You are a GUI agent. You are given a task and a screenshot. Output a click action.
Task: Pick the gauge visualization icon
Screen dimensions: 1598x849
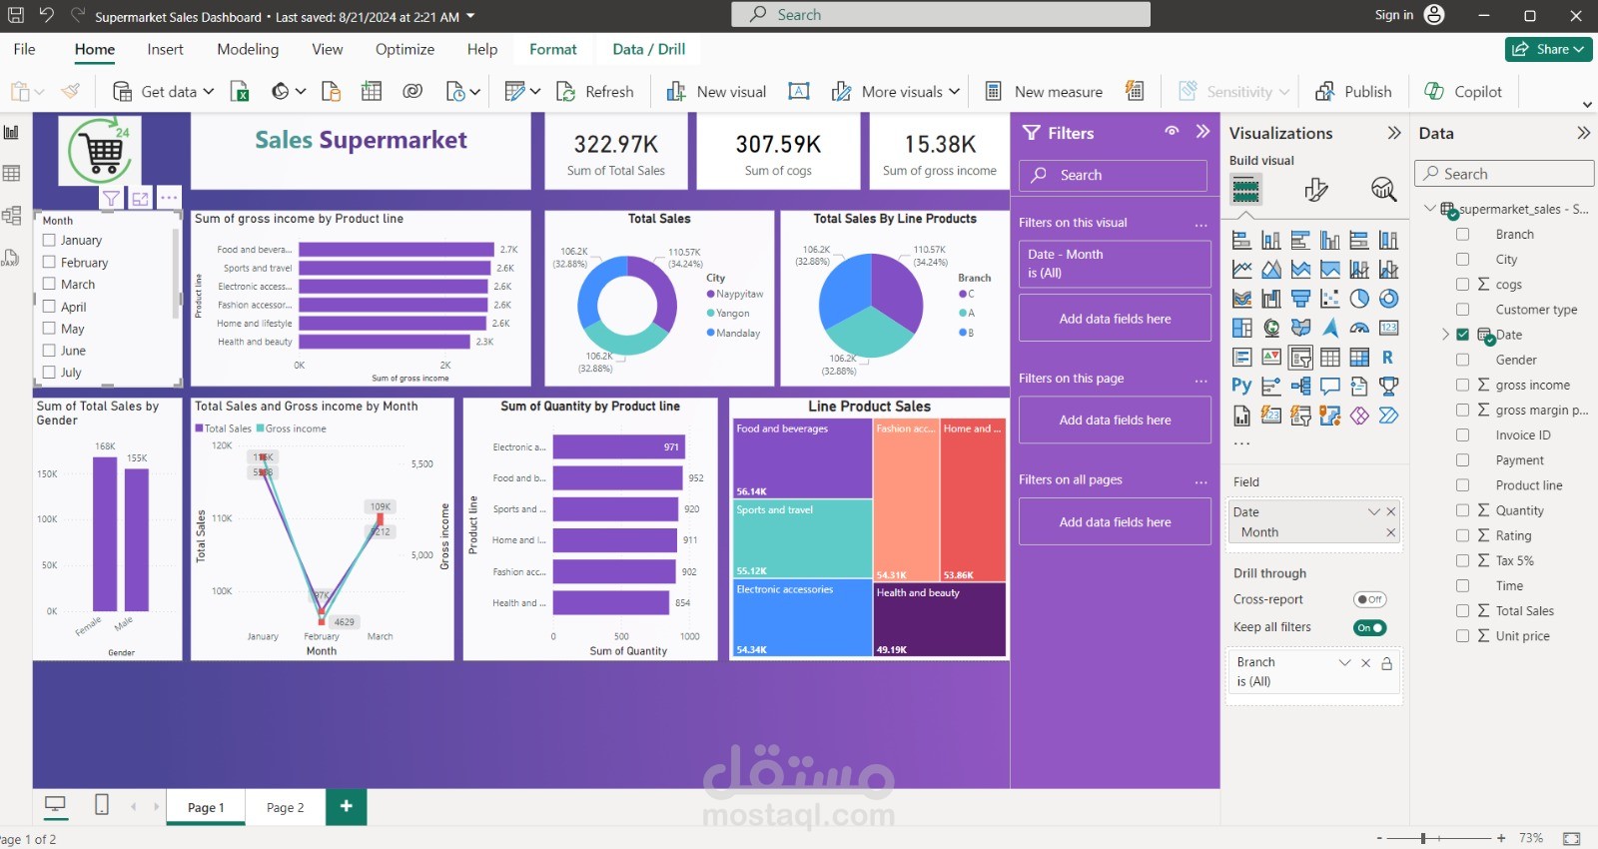coord(1359,328)
